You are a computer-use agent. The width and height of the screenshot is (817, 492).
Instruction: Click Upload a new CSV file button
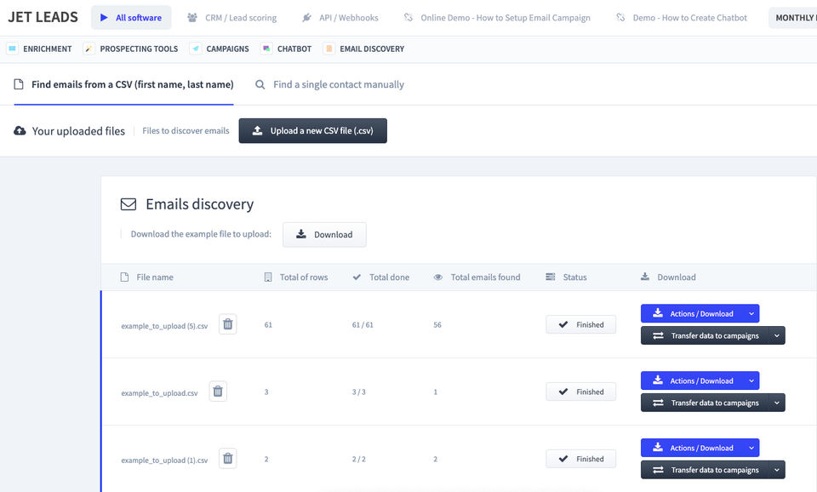click(312, 131)
